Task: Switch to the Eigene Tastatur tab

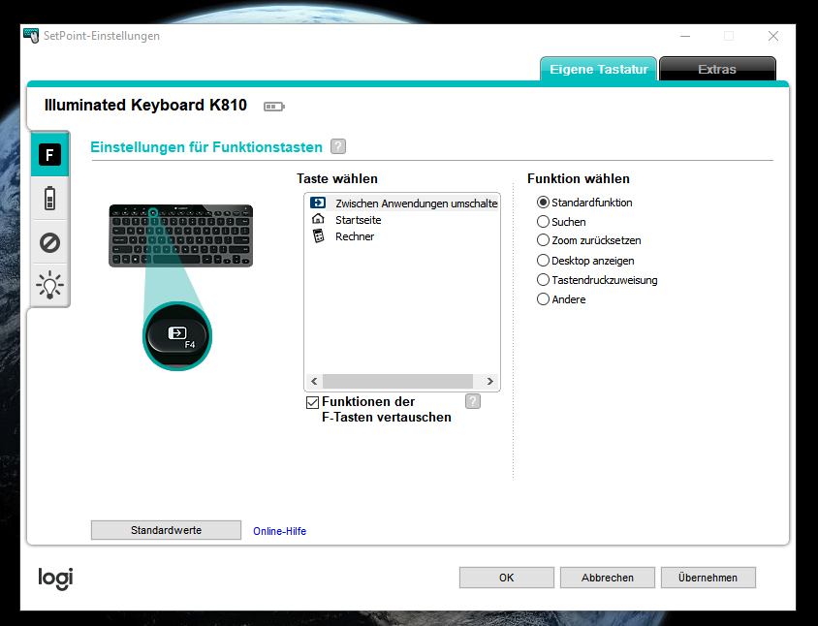Action: 598,70
